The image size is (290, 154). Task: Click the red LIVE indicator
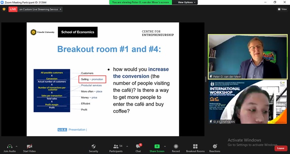13,9
